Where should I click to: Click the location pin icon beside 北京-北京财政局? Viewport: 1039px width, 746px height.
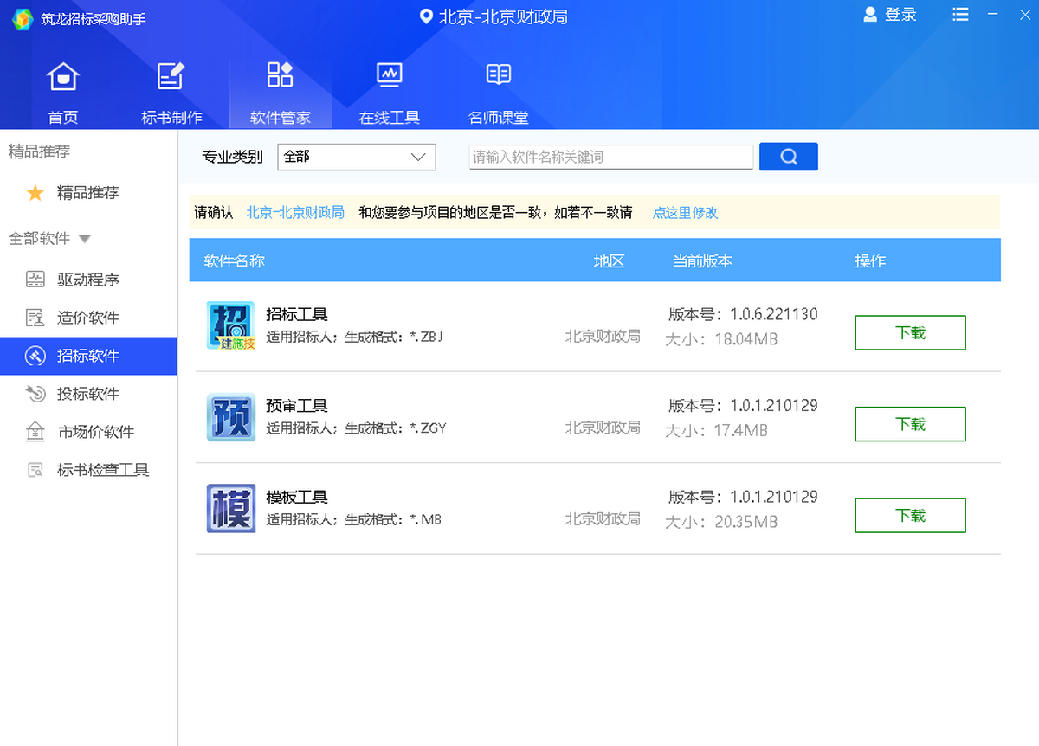click(425, 17)
